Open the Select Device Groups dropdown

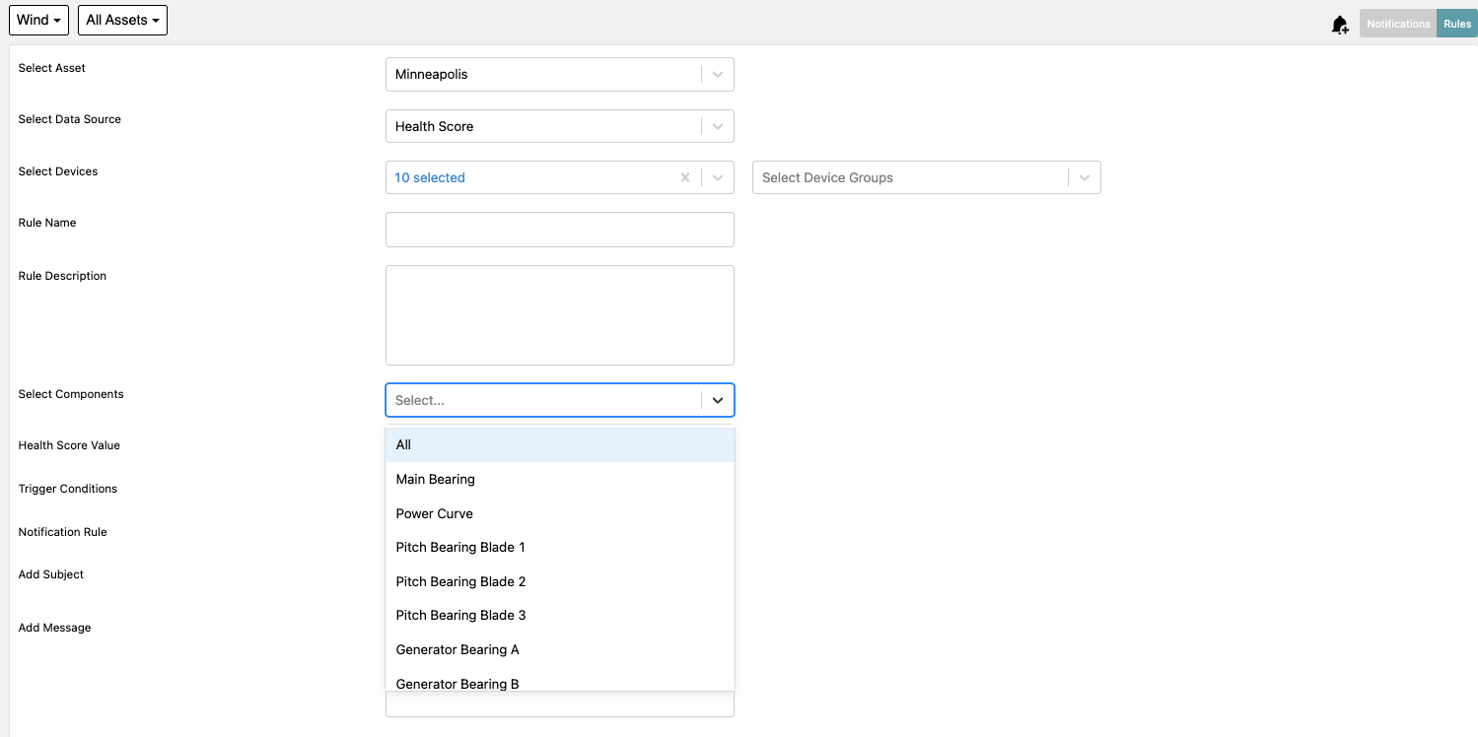[x=926, y=177]
